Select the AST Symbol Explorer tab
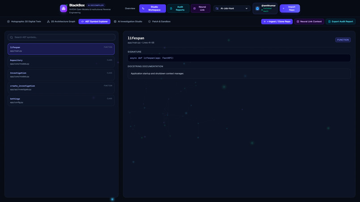Screen dimensions: 360x202 point(94,21)
